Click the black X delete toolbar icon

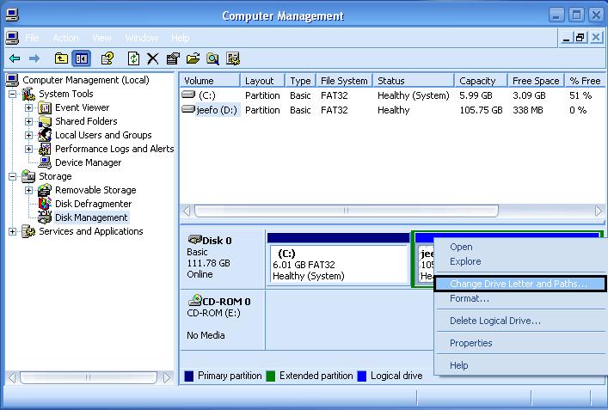point(152,58)
